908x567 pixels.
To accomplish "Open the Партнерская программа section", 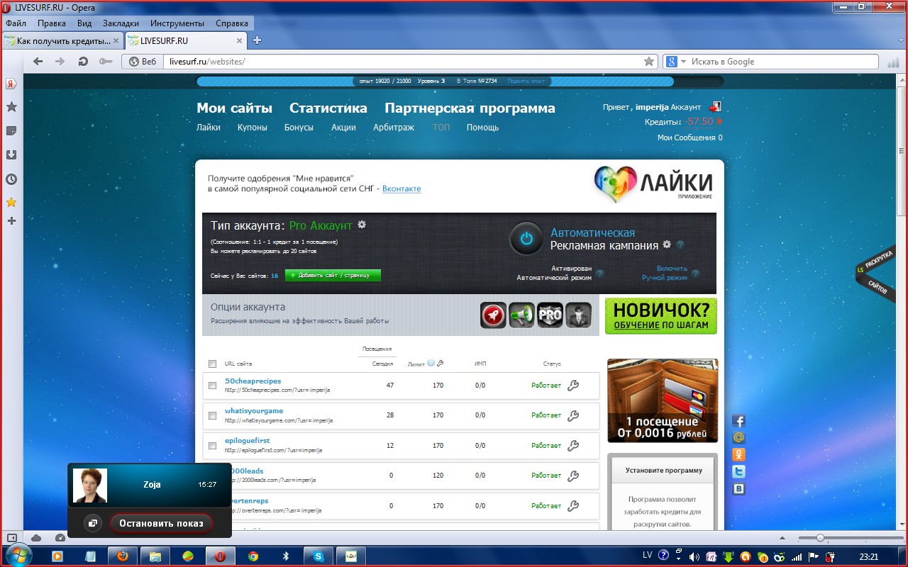I will pyautogui.click(x=470, y=108).
